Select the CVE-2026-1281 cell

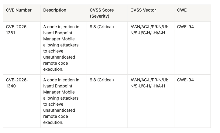17,30
